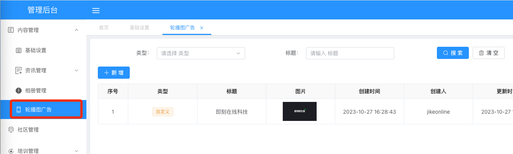Click the 轮播图广告 phone icon

coord(18,110)
